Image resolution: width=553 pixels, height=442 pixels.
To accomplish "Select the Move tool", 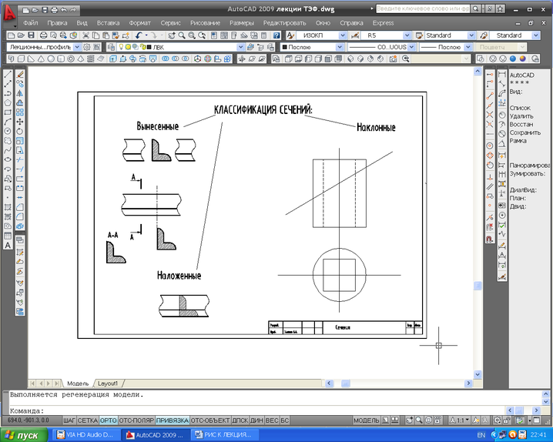I will click(x=19, y=122).
